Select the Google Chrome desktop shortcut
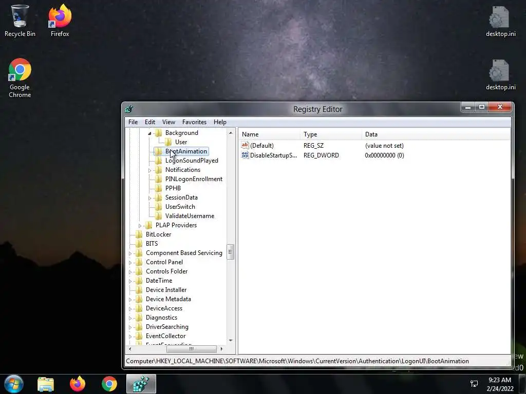This screenshot has width=526, height=394. pos(20,78)
